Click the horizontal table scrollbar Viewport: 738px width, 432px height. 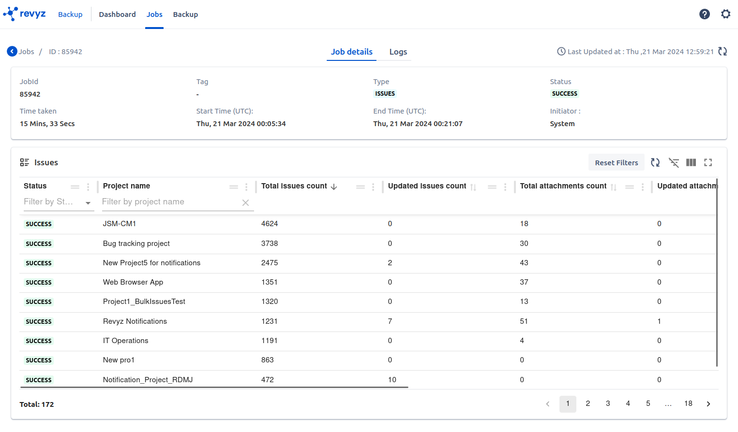[x=214, y=387]
